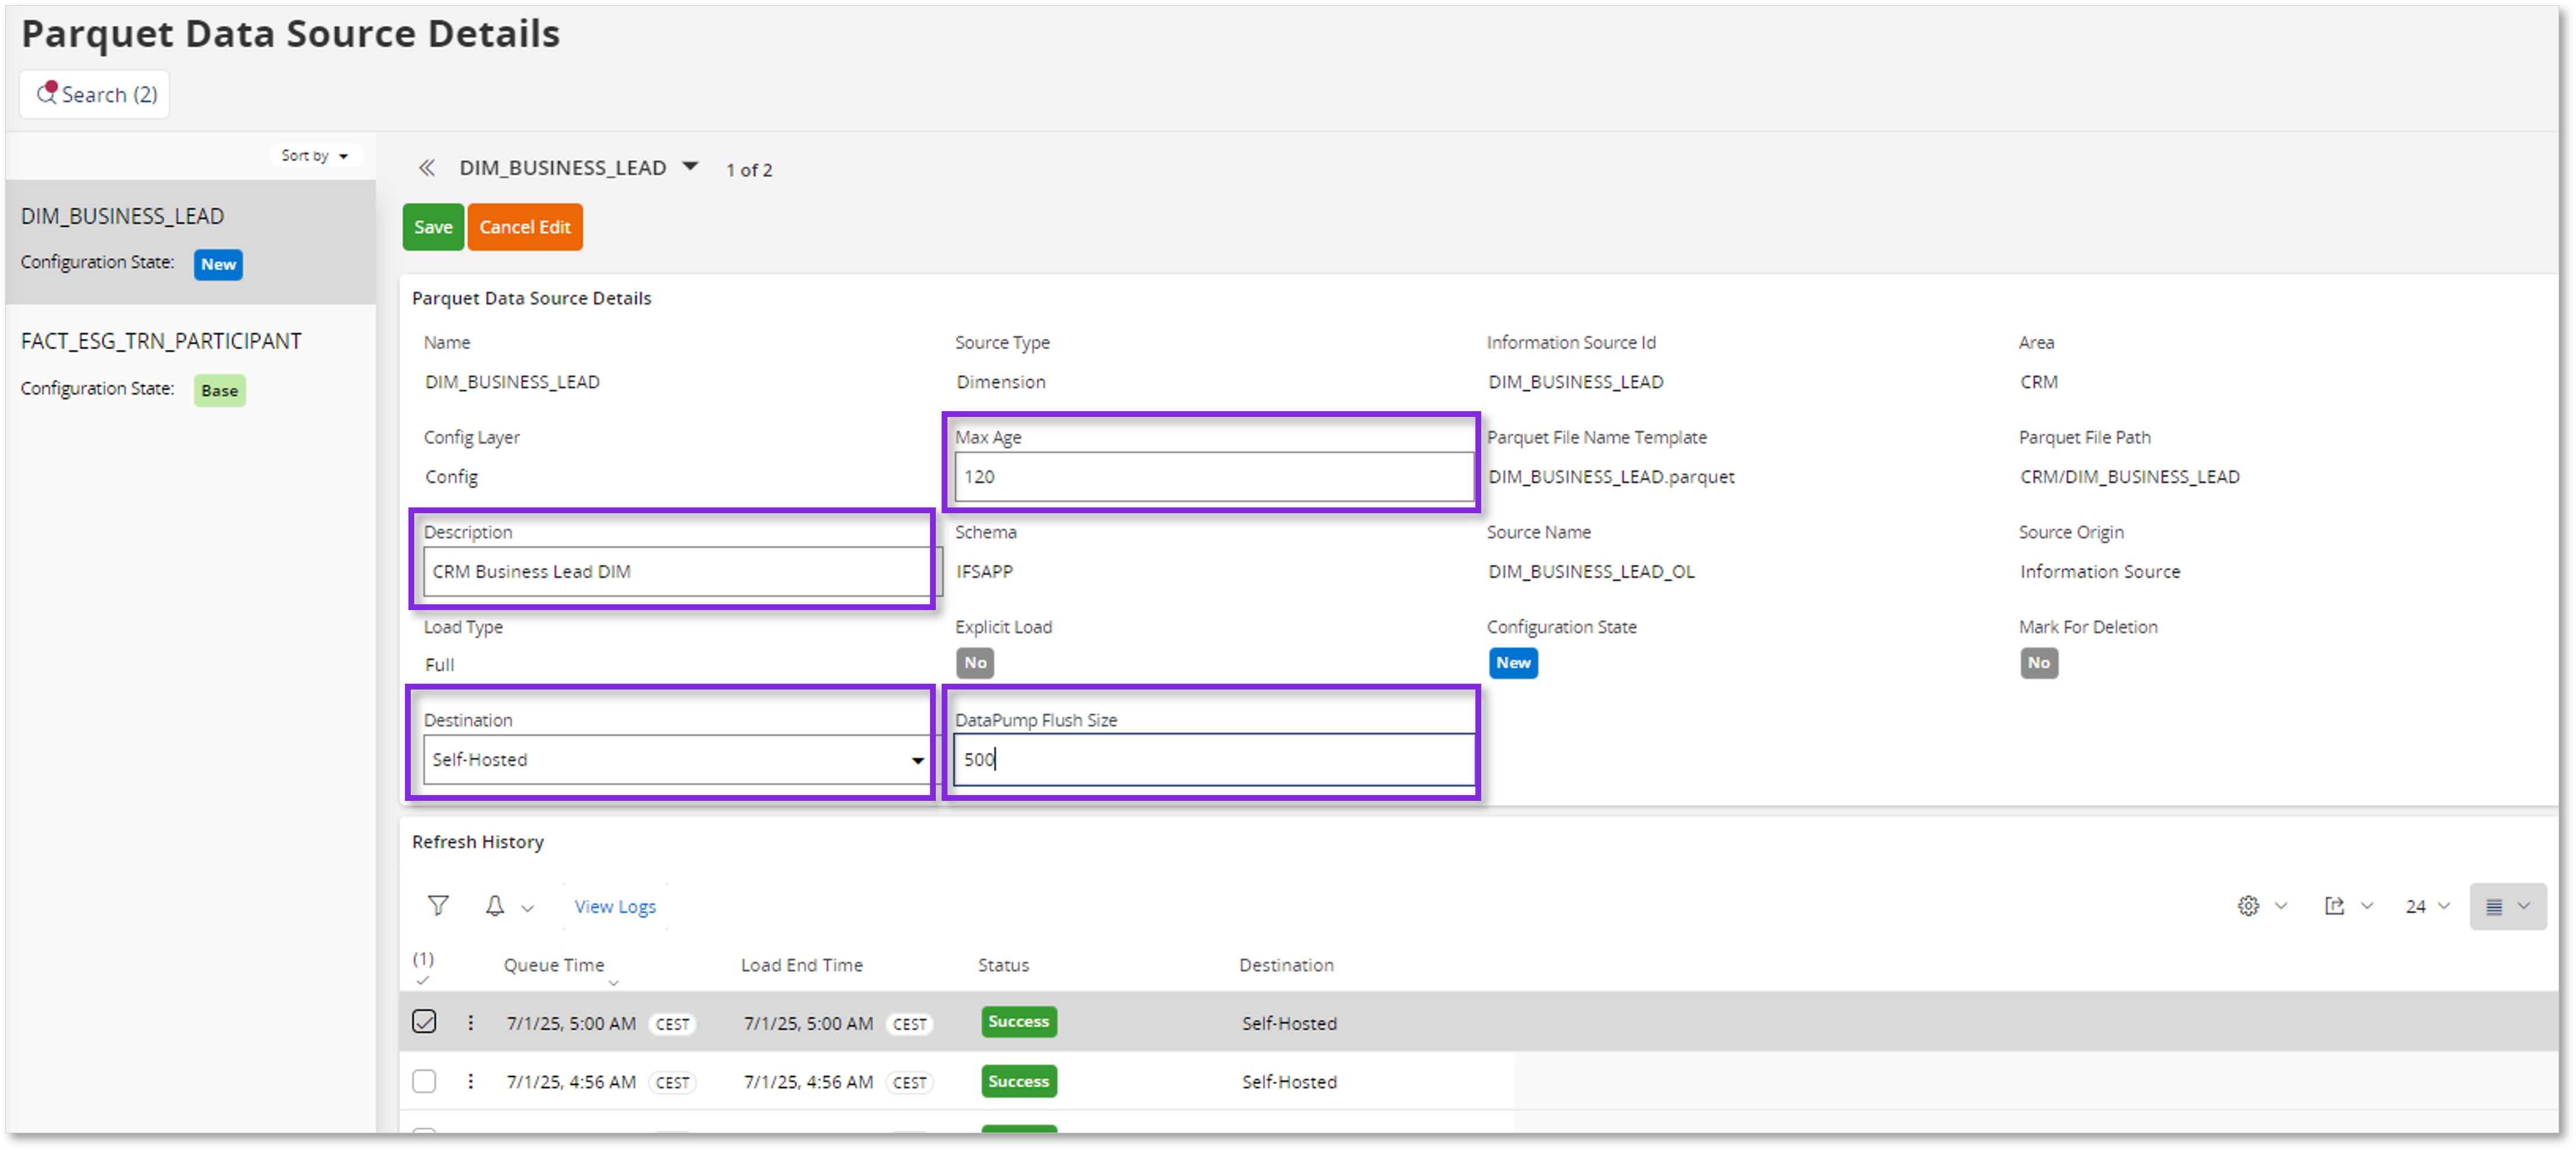This screenshot has height=1150, width=2576.
Task: Sort table by Queue Time column
Action: [554, 966]
